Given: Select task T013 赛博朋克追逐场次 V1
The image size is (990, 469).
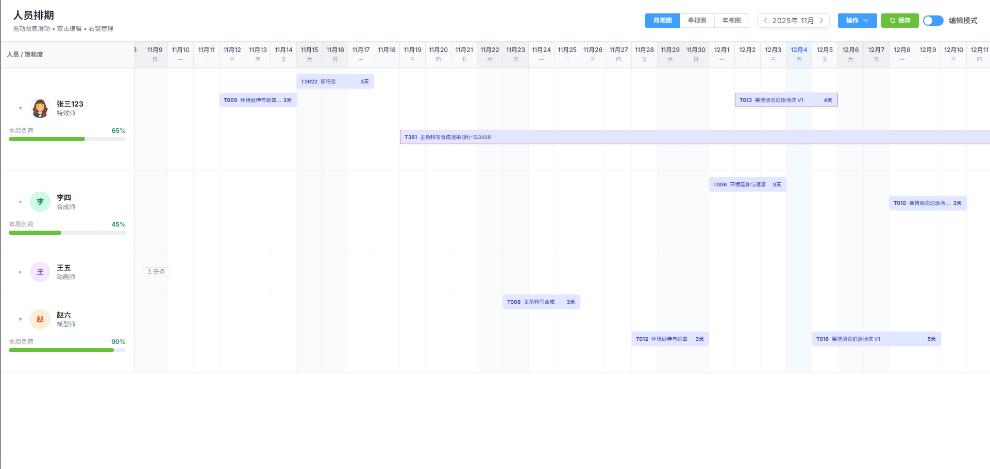Looking at the screenshot, I should coord(786,99).
